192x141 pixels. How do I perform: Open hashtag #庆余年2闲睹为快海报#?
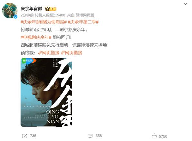click(43, 22)
